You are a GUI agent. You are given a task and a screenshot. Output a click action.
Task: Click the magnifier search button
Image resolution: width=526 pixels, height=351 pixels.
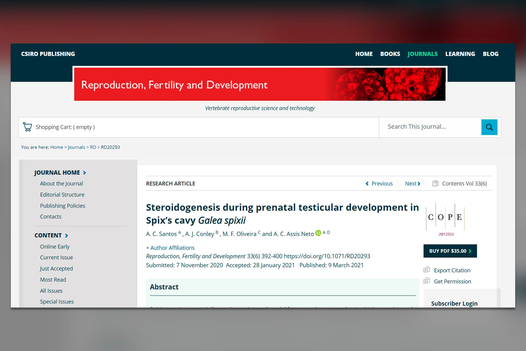point(489,127)
